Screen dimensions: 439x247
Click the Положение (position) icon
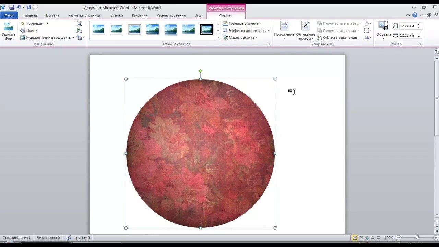[284, 26]
